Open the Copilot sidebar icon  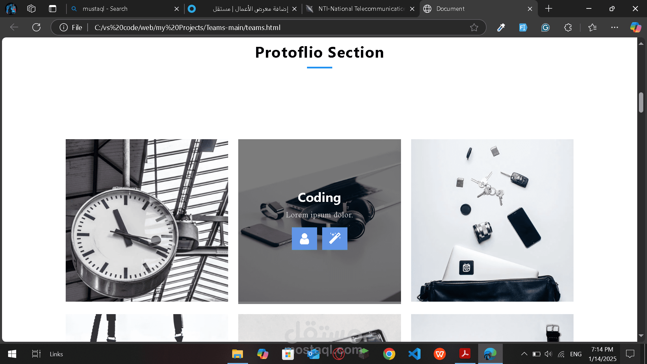coord(636,27)
